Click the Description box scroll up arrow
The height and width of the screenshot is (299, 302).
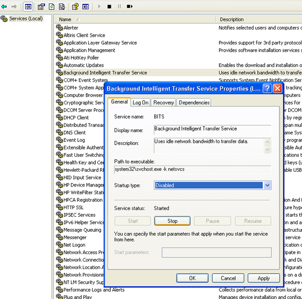tap(267, 142)
